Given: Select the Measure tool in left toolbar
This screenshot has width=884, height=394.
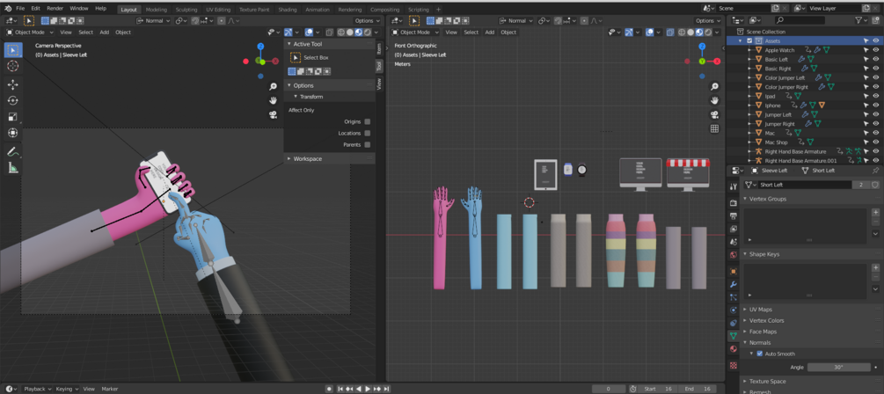Looking at the screenshot, I should point(13,167).
